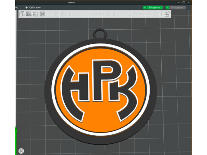Image resolution: width=207 pixels, height=155 pixels.
Task: Click the Add plate icon
Action: pos(29,14)
